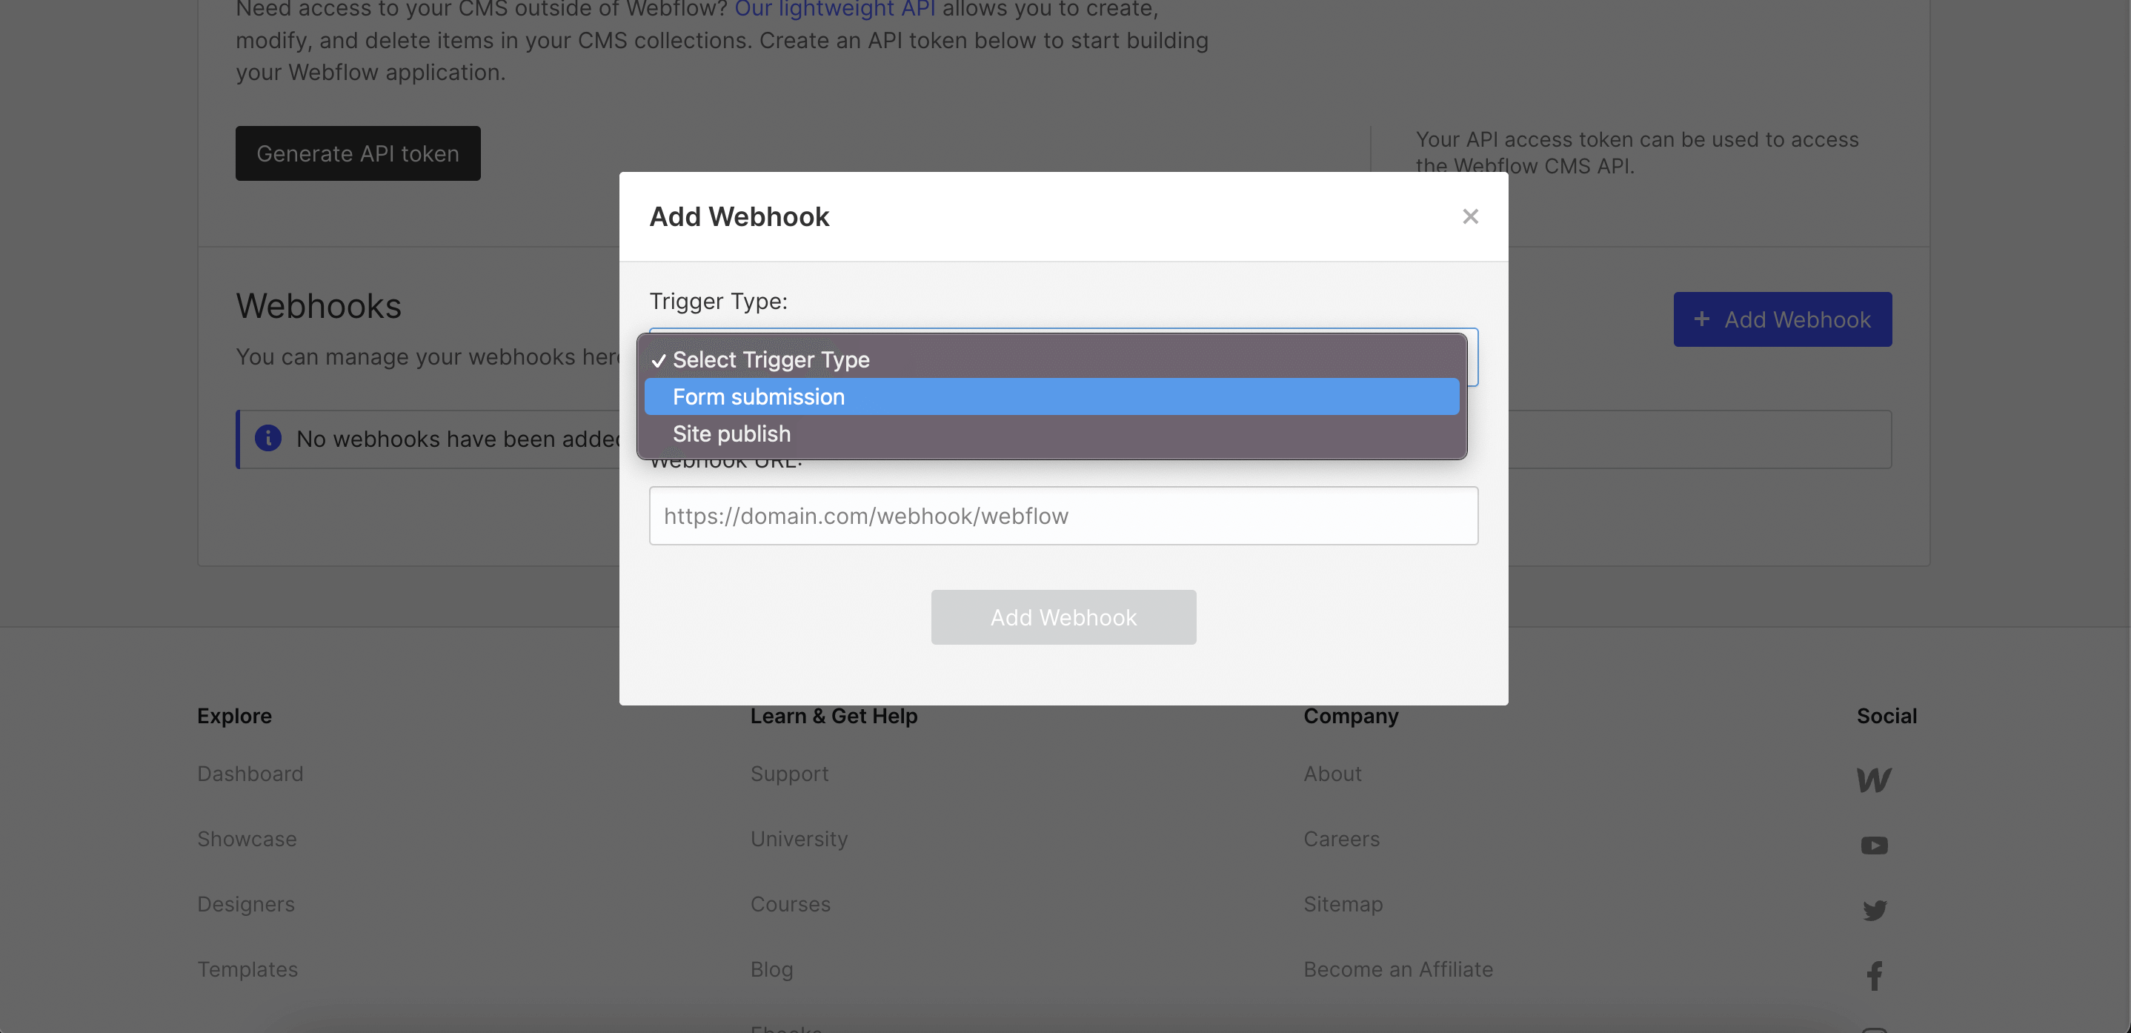Screen dimensions: 2131x1033
Task: Click the Webflow logo social icon
Action: pyautogui.click(x=1875, y=778)
